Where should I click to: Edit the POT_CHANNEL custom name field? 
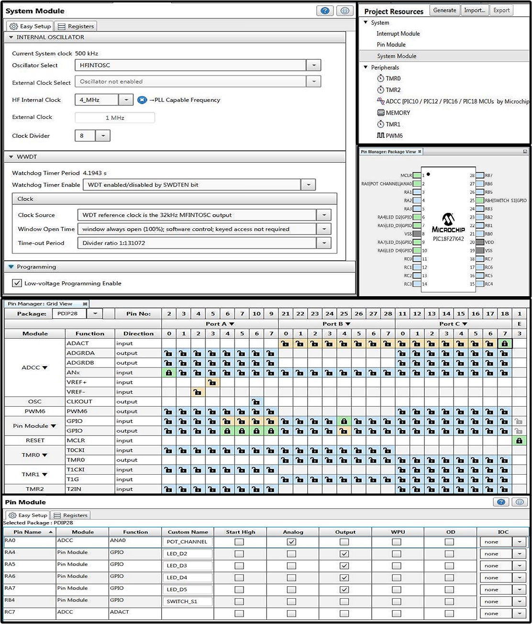[187, 541]
